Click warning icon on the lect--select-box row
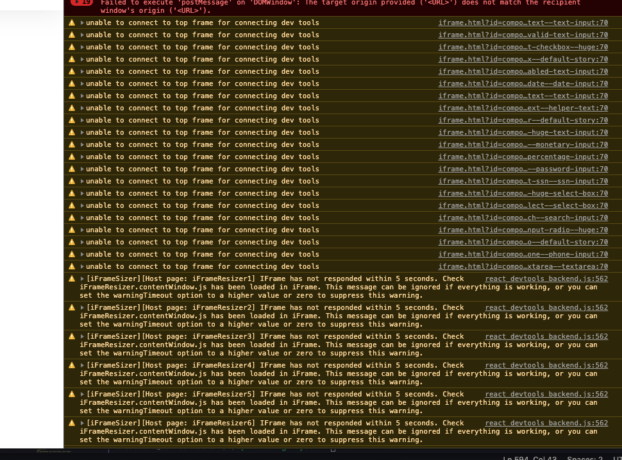Image resolution: width=622 pixels, height=460 pixels. pyautogui.click(x=72, y=205)
